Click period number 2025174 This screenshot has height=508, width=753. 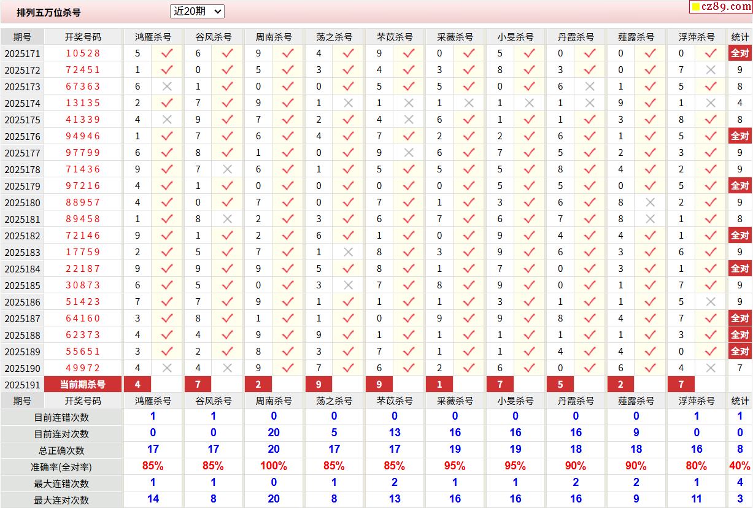coord(22,104)
